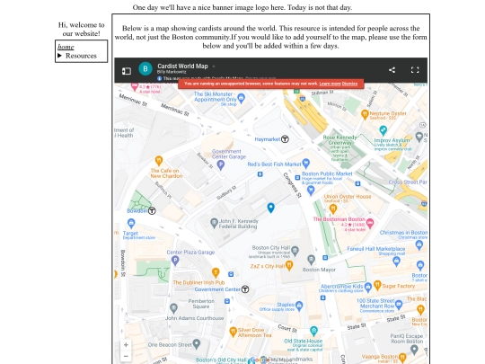Click the Government Center T station icon

click(x=245, y=289)
